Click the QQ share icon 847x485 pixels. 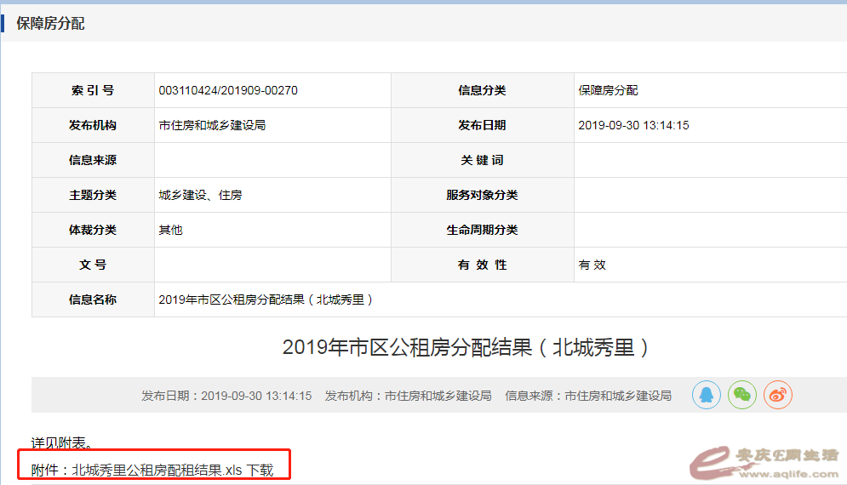pos(707,395)
